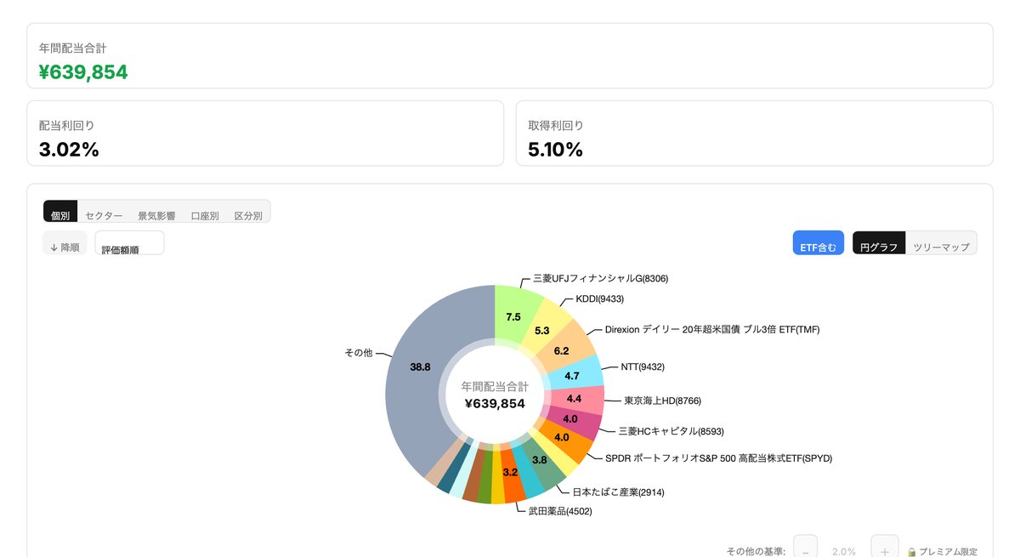Open the 区分別 tab
This screenshot has height=557, width=1020.
(x=248, y=216)
